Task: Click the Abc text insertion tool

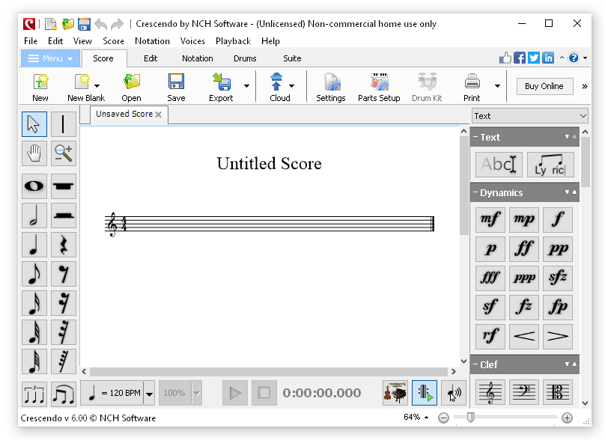Action: (499, 165)
